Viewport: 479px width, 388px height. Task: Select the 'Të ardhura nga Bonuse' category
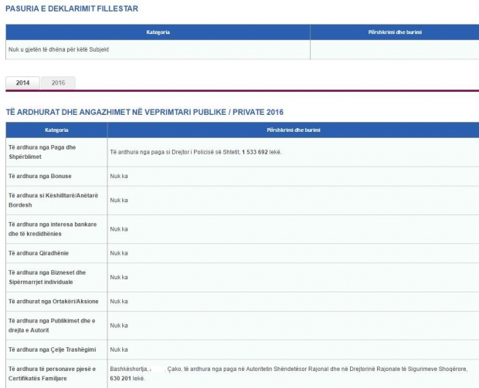point(39,176)
